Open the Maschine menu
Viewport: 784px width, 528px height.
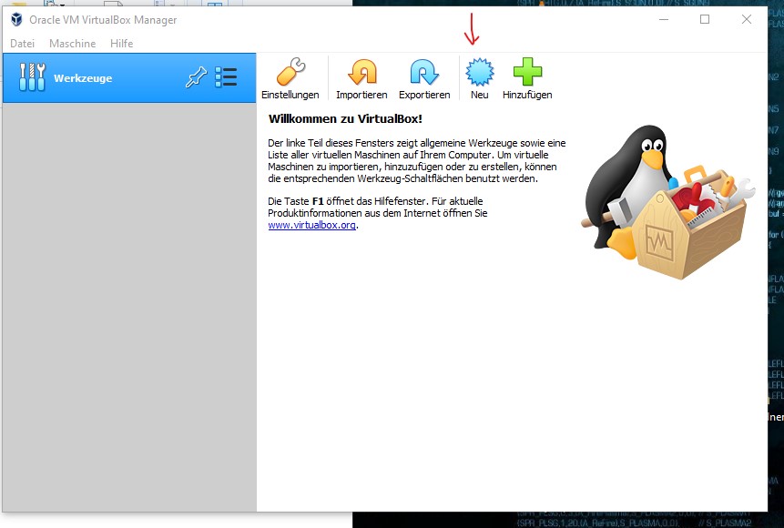(73, 44)
